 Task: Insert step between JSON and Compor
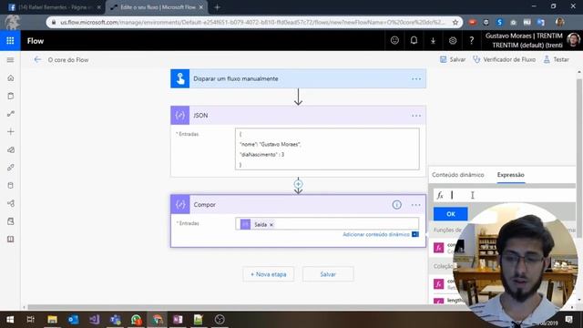point(298,184)
